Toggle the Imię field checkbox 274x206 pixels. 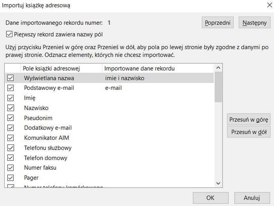(10, 98)
